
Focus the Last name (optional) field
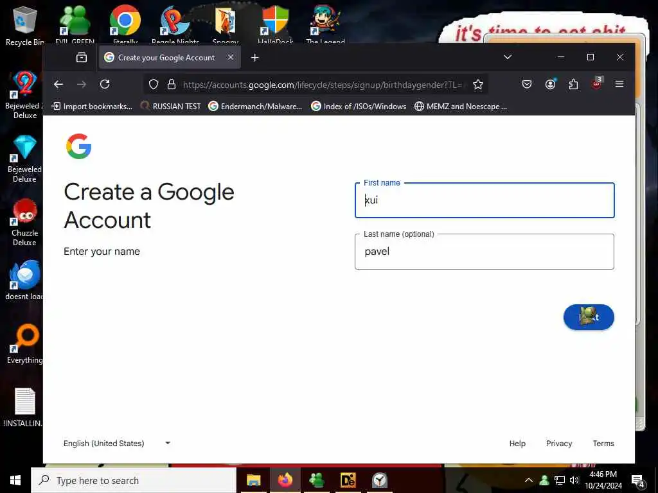click(485, 252)
